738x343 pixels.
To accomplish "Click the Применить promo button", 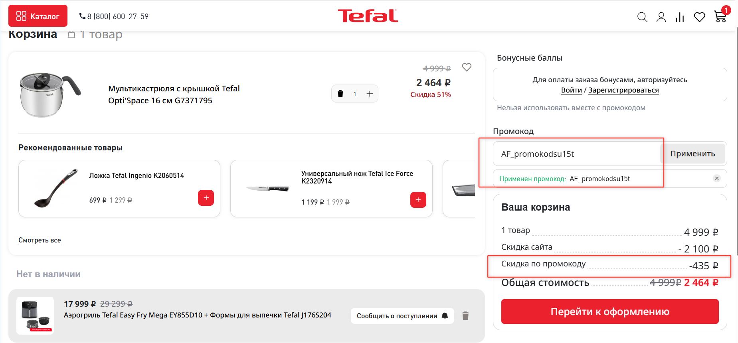I will point(692,154).
